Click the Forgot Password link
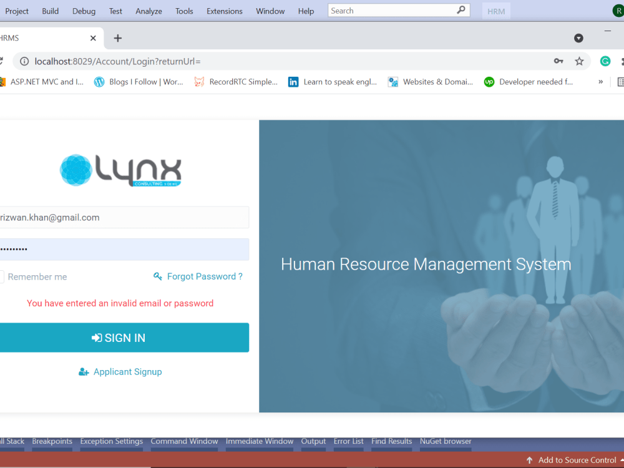The image size is (624, 468). click(205, 276)
